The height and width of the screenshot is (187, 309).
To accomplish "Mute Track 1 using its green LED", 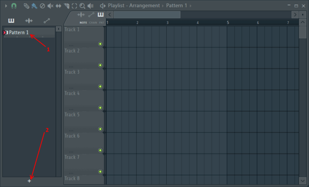I will 100,44.
